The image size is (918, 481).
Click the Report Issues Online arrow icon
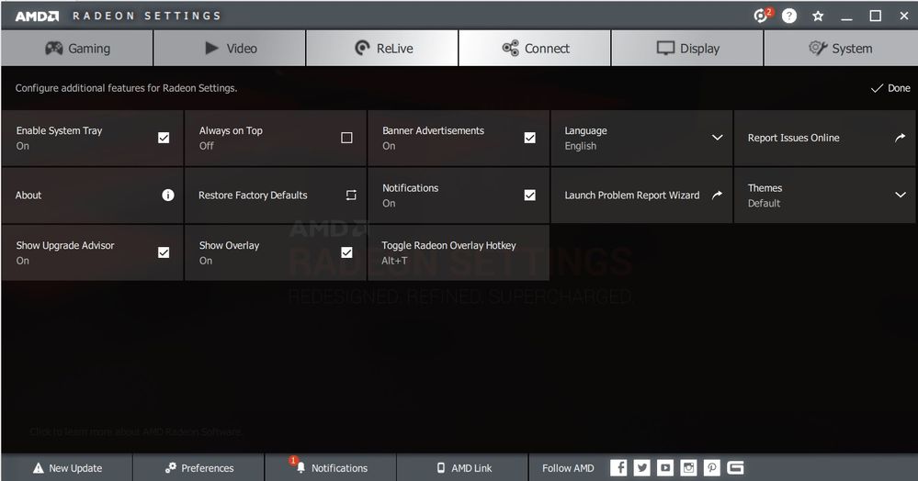(x=900, y=138)
